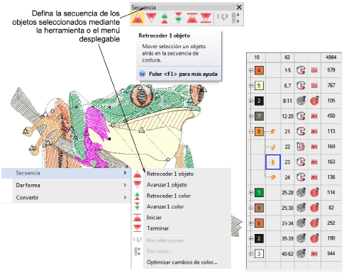Screen dimensions: 344x273
Task: Close the Secuencia toolbar
Action: point(239,7)
